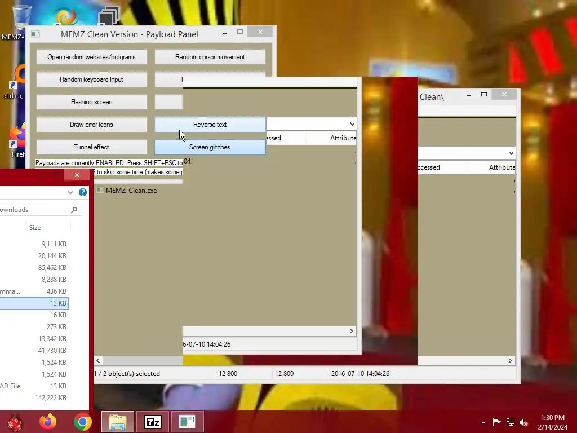Close the red Explorer window

[x=77, y=175]
